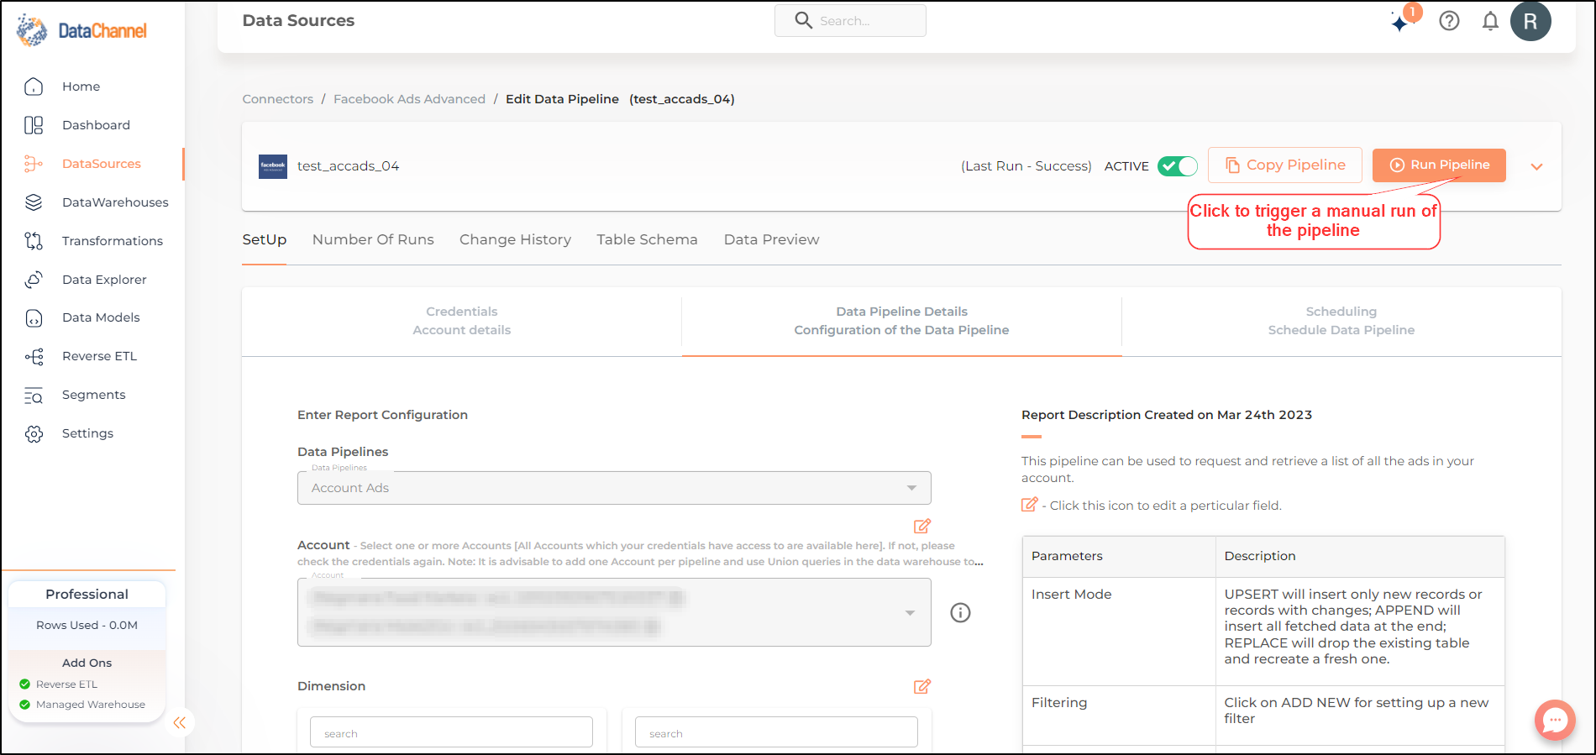1596x755 pixels.
Task: Switch to the Number Of Runs tab
Action: coord(373,239)
